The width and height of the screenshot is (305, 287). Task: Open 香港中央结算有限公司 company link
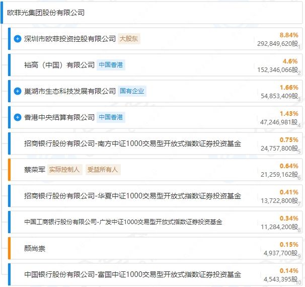59,117
